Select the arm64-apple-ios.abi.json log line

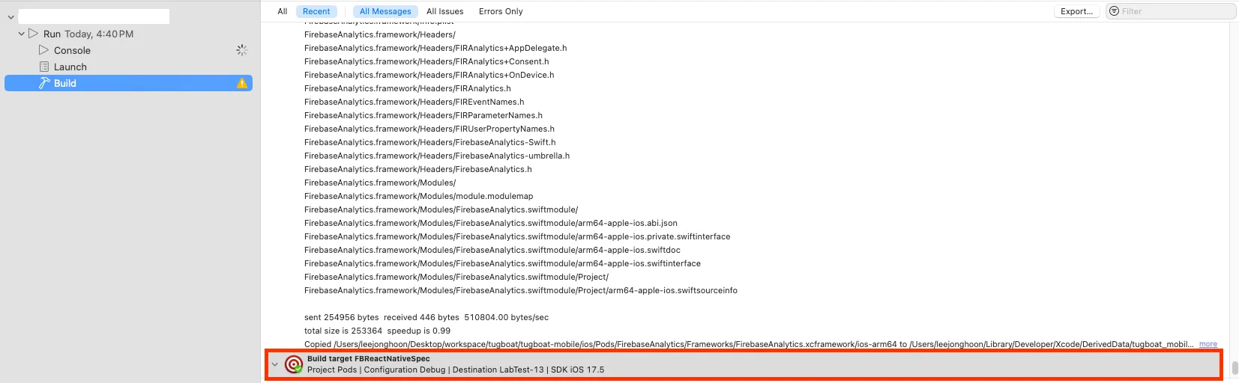(491, 223)
